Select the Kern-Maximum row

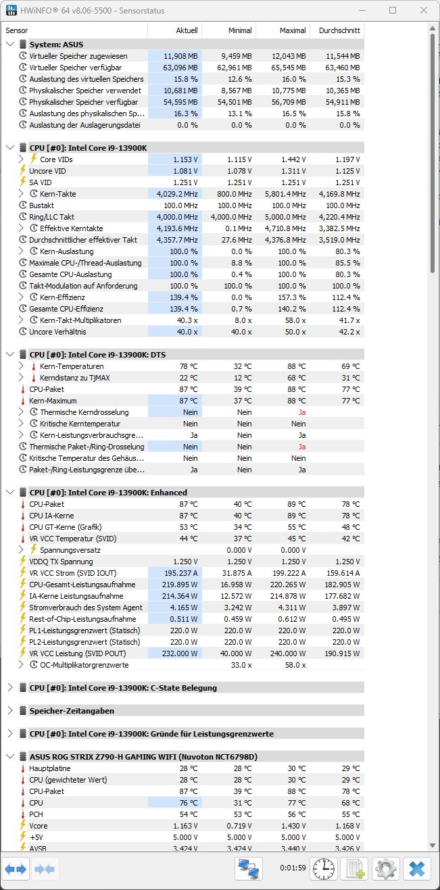click(183, 401)
